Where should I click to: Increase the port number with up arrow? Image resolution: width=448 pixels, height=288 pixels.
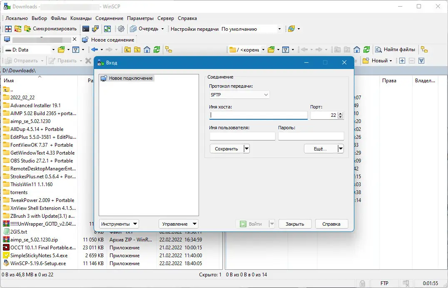[x=340, y=113]
